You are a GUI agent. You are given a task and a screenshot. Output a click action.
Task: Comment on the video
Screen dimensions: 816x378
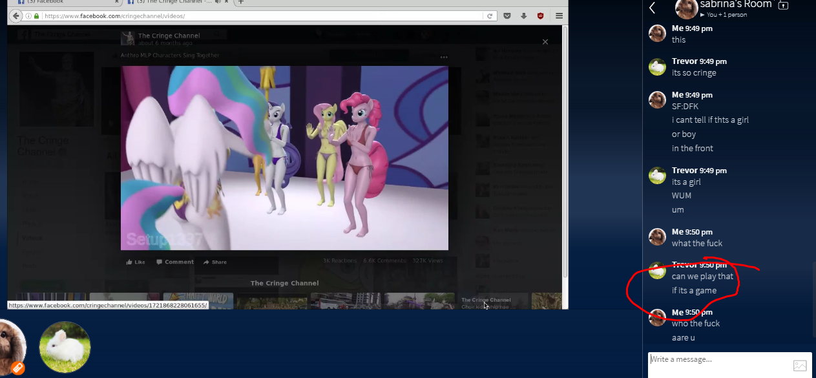point(174,262)
